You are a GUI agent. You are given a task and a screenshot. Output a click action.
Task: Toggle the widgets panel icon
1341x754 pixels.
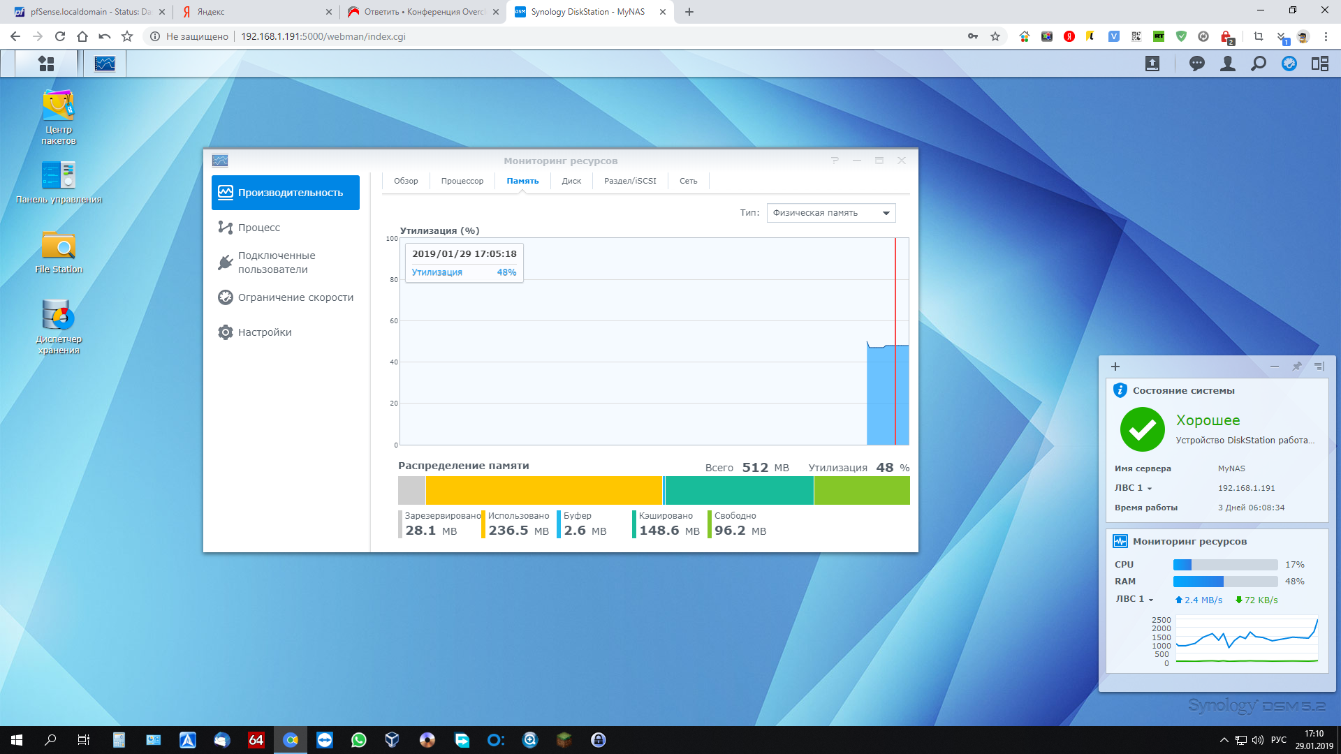(1320, 64)
